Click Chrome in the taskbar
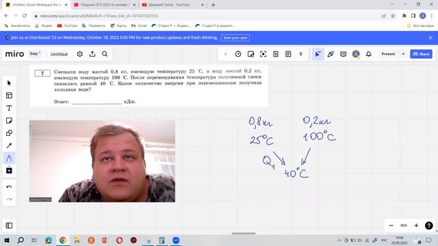Viewport: 438px width, 246px height. [63, 240]
